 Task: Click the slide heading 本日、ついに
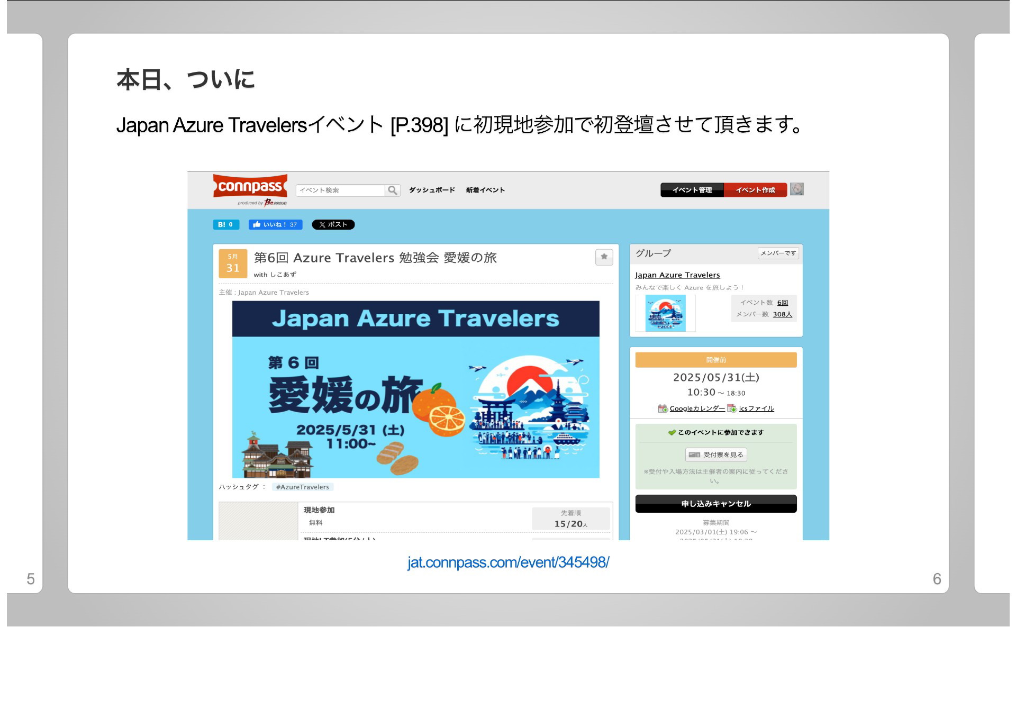[x=186, y=80]
